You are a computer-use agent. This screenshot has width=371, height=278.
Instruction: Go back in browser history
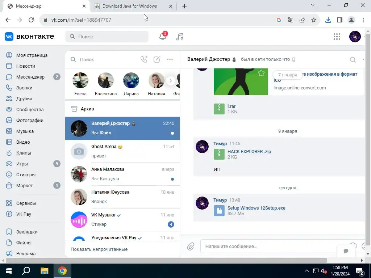pos(8,20)
